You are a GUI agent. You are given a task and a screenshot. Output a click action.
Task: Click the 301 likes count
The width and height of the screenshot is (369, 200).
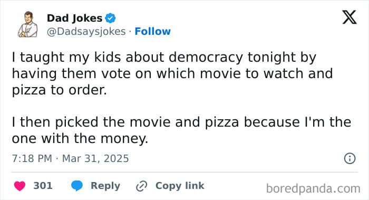click(43, 186)
